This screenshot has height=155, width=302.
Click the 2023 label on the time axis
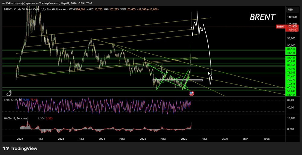pyautogui.click(x=61, y=139)
